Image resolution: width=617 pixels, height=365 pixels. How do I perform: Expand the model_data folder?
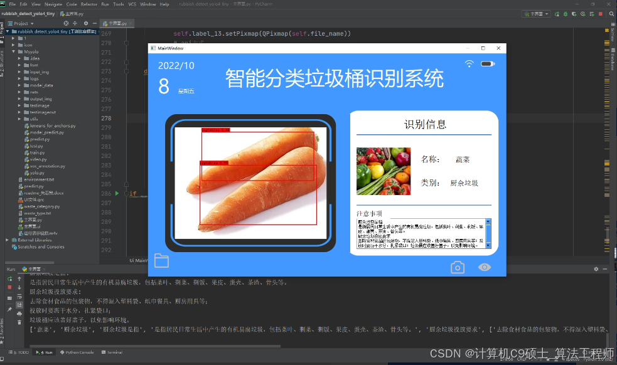[19, 85]
